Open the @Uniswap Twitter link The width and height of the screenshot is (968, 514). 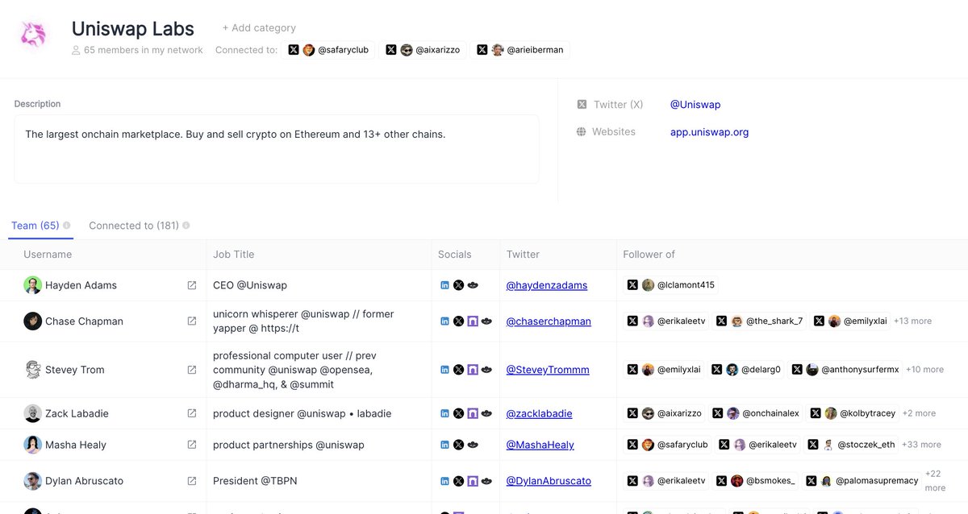point(695,105)
